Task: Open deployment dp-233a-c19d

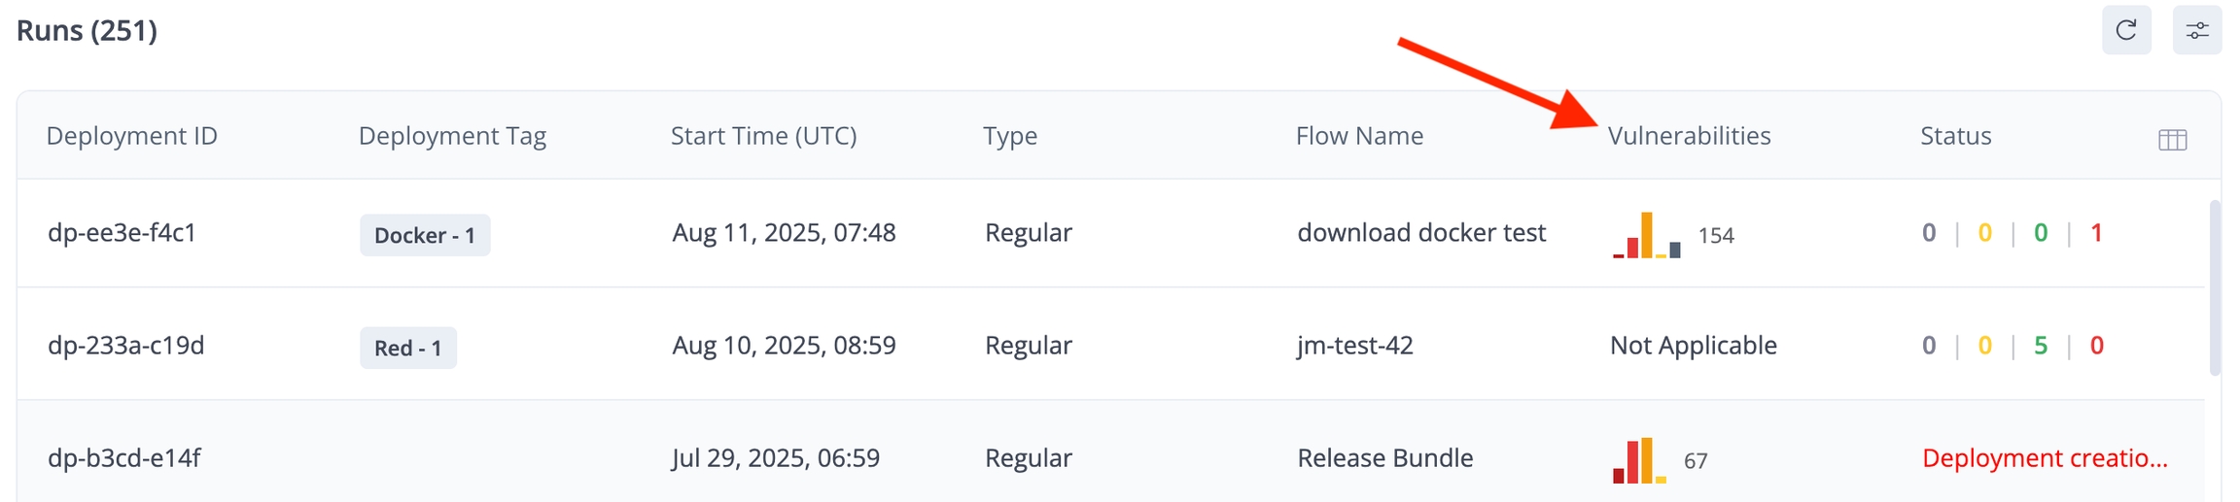Action: [x=126, y=346]
